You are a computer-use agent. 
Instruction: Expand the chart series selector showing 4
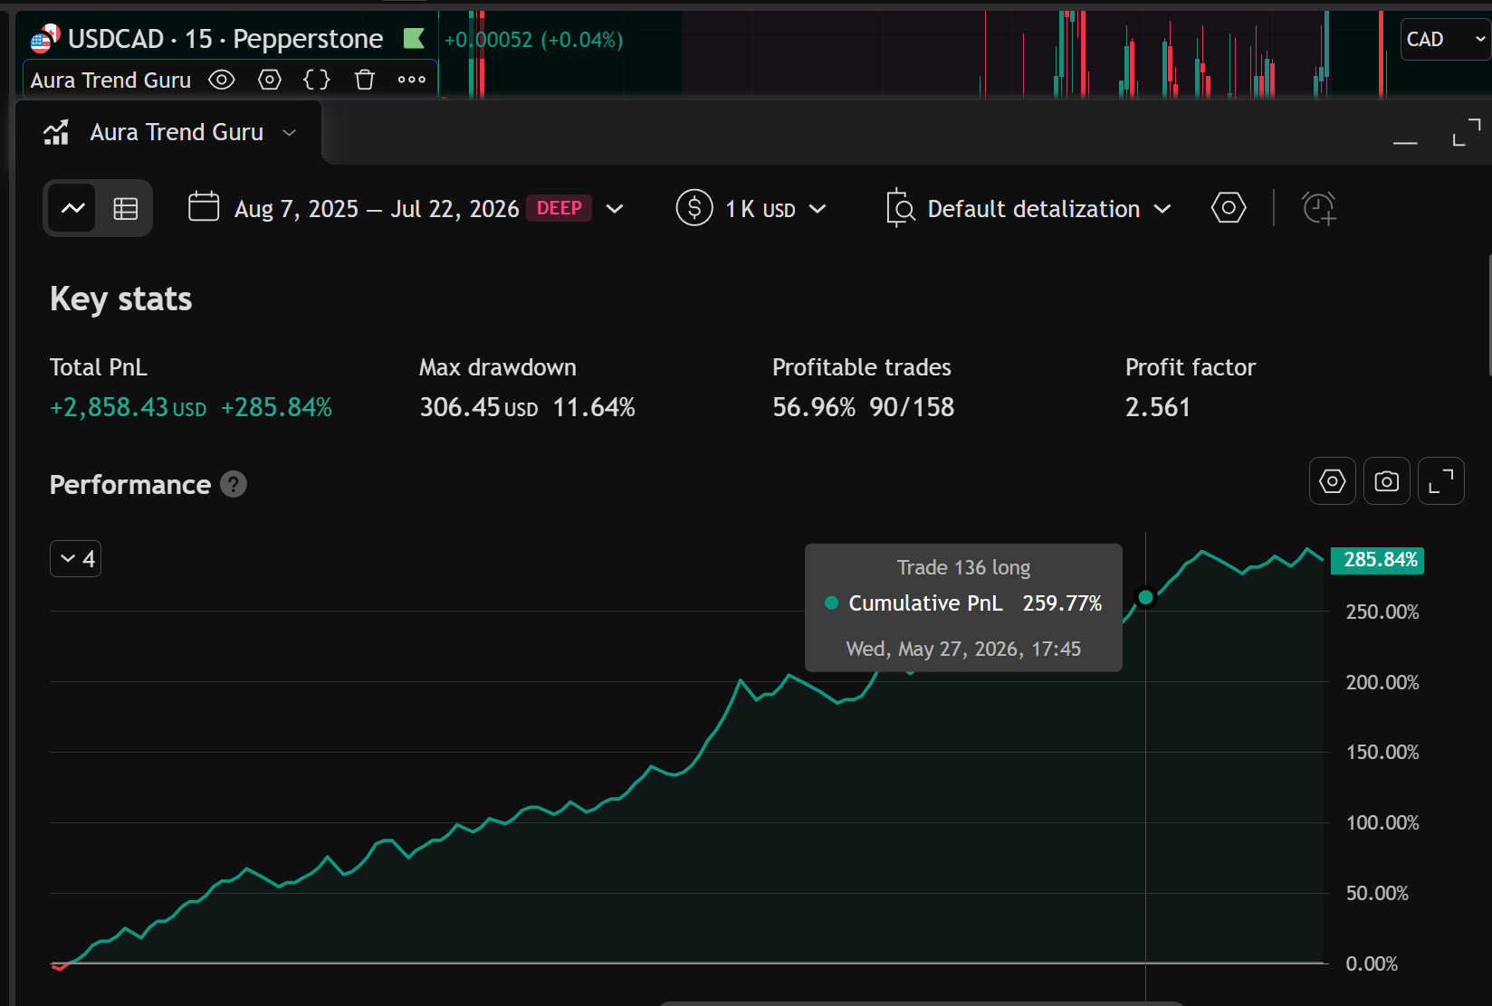76,559
